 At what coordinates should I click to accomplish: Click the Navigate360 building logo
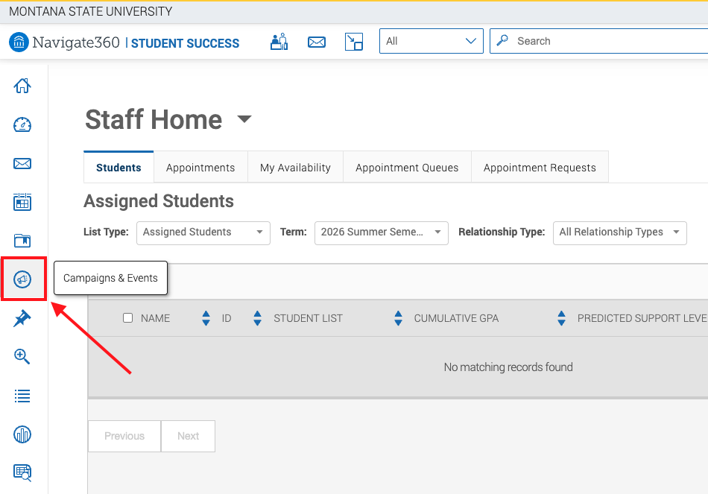click(x=19, y=42)
